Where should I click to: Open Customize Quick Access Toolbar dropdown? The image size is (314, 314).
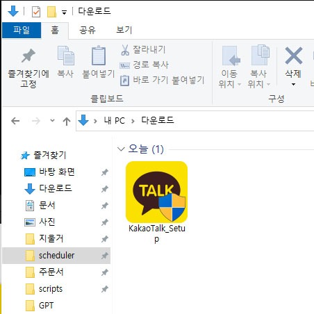(x=65, y=13)
